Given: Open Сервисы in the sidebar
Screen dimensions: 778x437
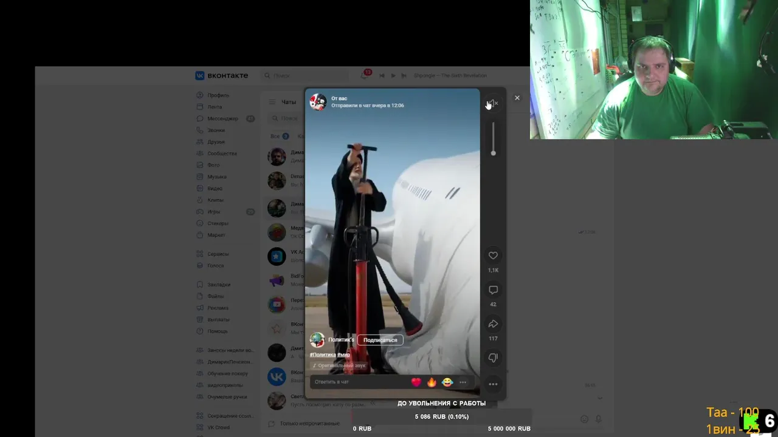Looking at the screenshot, I should pyautogui.click(x=218, y=254).
